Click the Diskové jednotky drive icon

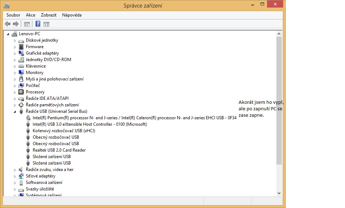(x=21, y=41)
